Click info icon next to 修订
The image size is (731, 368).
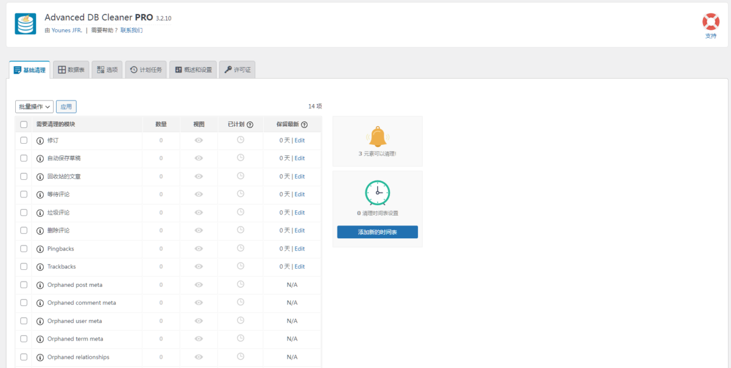tap(40, 141)
